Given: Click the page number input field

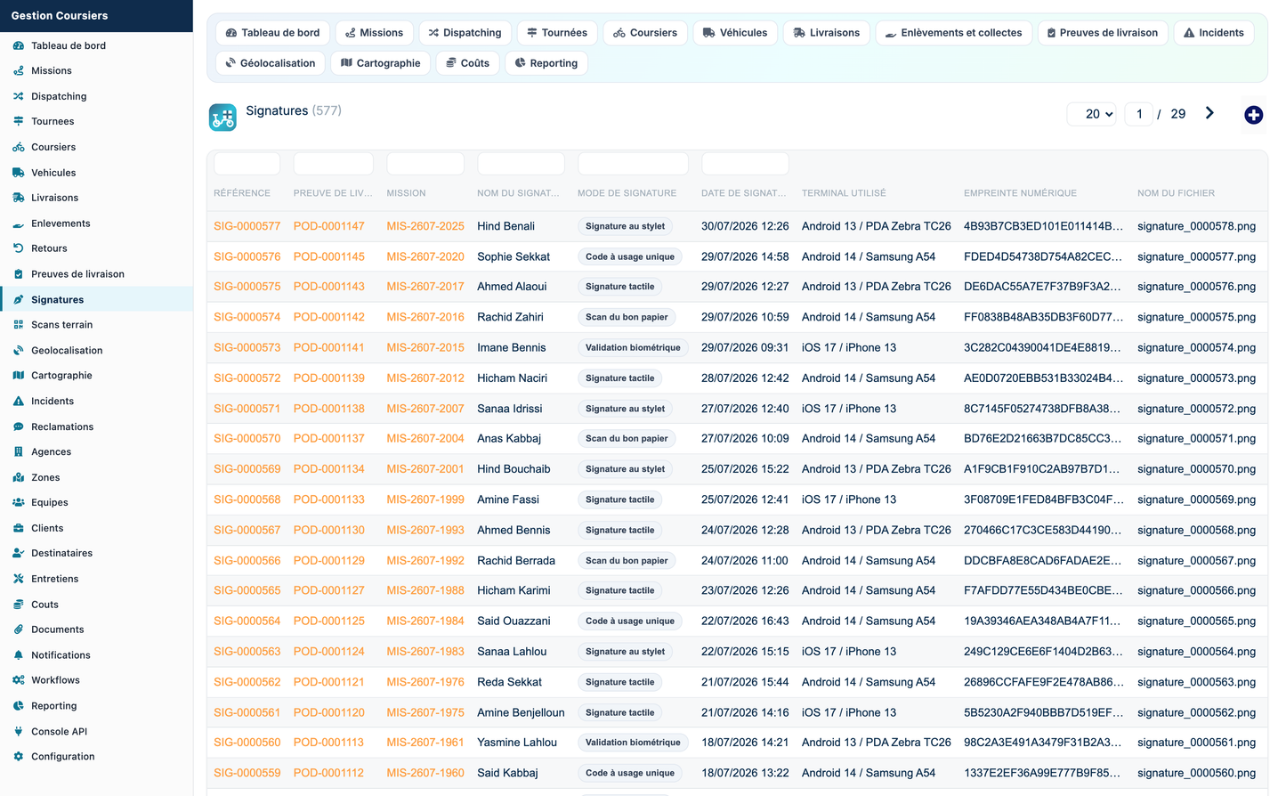Looking at the screenshot, I should [x=1139, y=114].
